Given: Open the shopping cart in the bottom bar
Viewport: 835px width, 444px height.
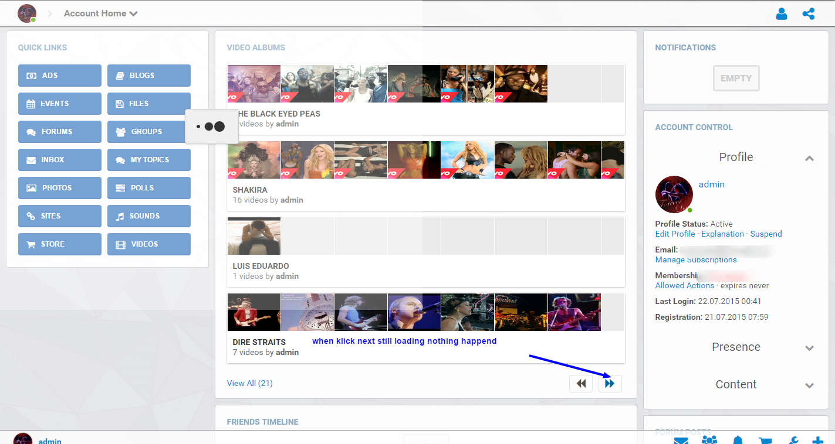Looking at the screenshot, I should click(x=765, y=440).
